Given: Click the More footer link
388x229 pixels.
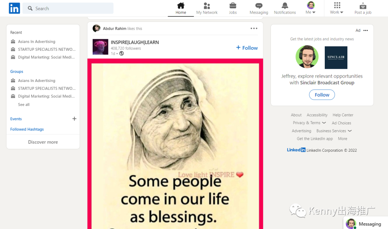Looking at the screenshot, I should tap(342, 139).
